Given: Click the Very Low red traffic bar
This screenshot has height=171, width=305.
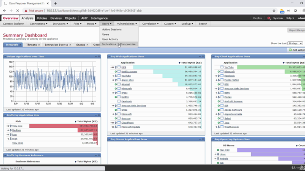Looking at the screenshot, I should [63, 126].
